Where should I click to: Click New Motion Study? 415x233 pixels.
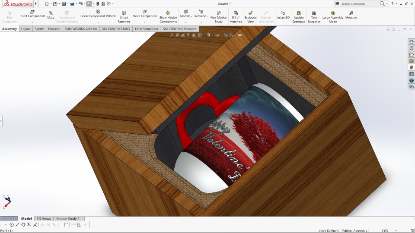[x=219, y=17]
